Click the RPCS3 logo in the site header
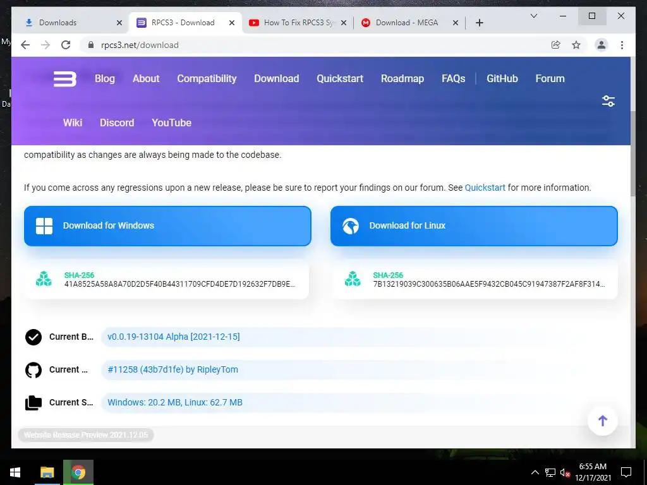This screenshot has height=485, width=647. (x=65, y=79)
